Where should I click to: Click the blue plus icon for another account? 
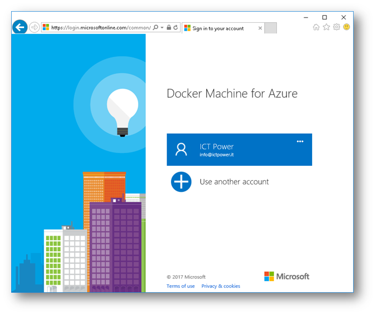click(x=181, y=182)
